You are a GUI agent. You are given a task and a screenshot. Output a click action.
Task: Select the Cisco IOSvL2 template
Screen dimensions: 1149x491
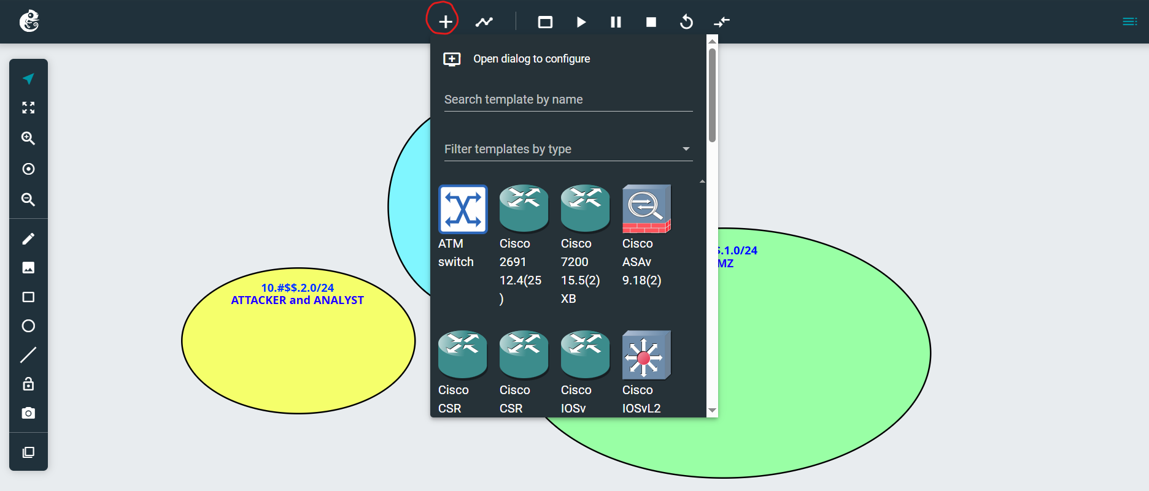(x=646, y=373)
